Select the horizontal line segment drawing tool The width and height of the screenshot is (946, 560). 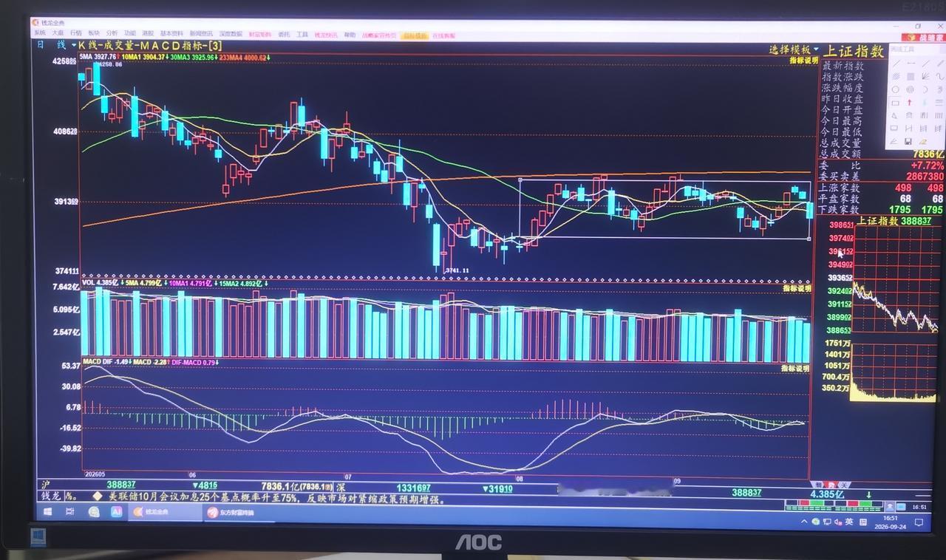911,63
